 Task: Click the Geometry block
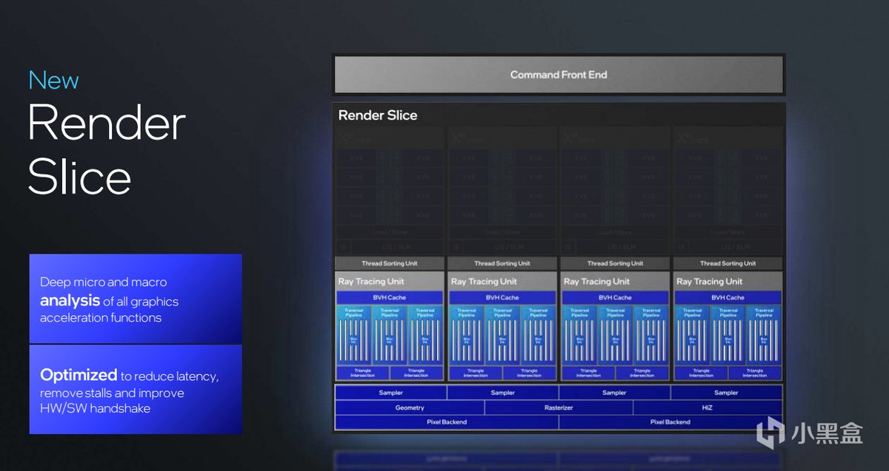410,407
